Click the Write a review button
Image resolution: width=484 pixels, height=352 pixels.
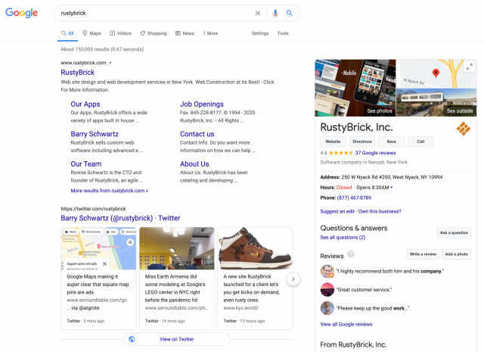click(423, 254)
